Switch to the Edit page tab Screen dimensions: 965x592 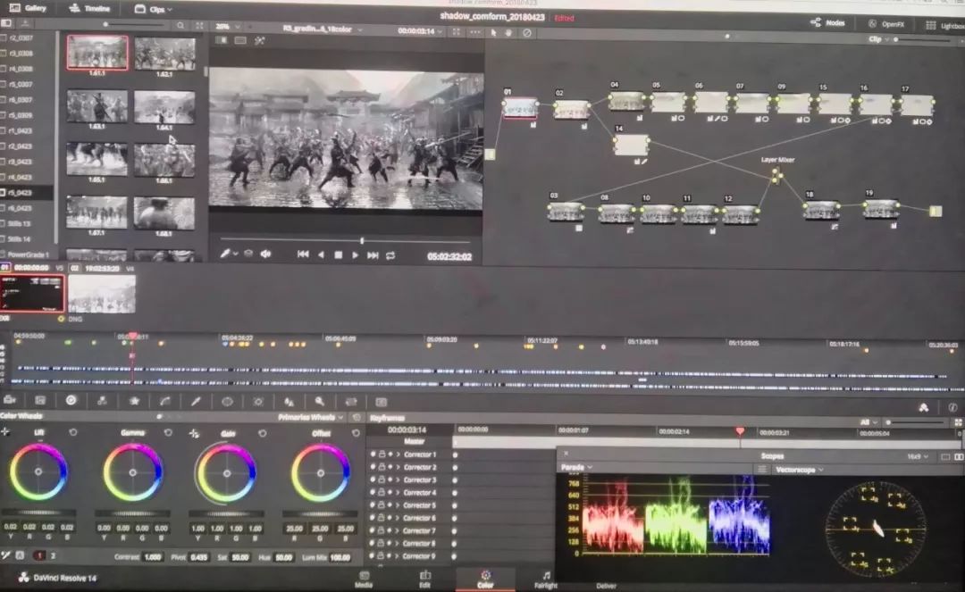425,579
